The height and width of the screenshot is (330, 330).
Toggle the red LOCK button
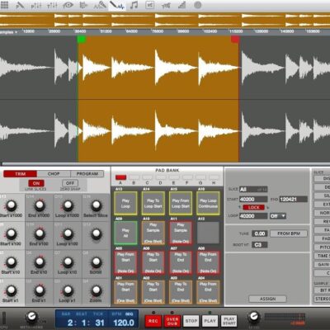(253, 207)
